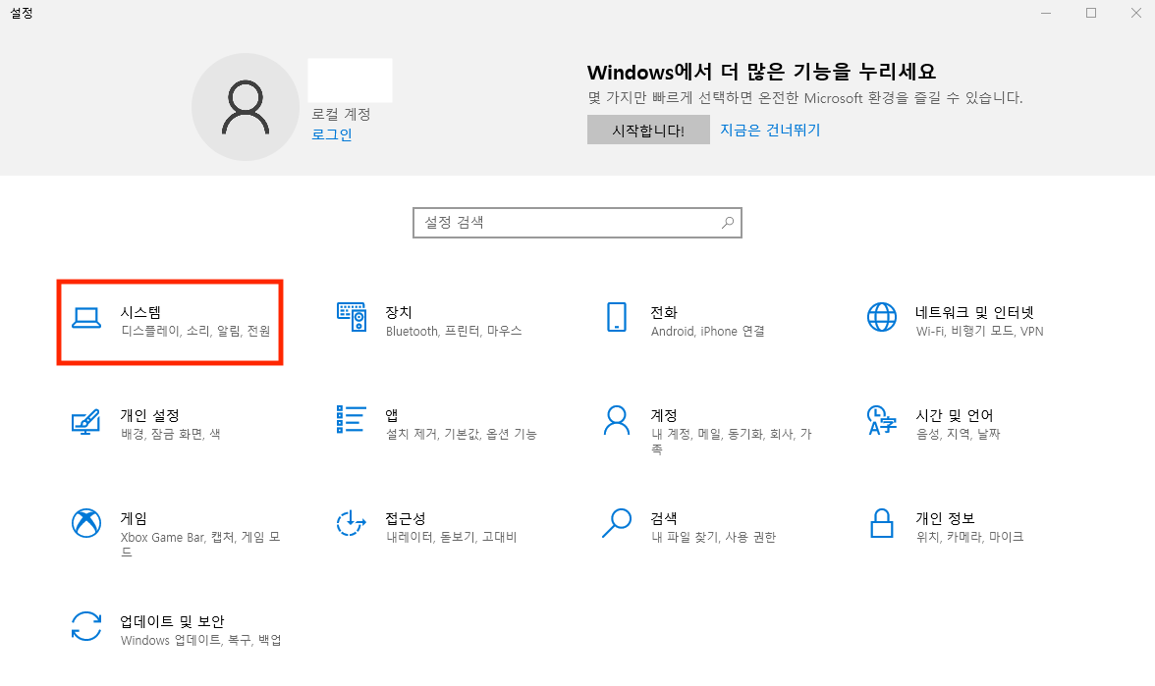The height and width of the screenshot is (686, 1155).
Task: Select the 장치 title text
Action: 399,312
